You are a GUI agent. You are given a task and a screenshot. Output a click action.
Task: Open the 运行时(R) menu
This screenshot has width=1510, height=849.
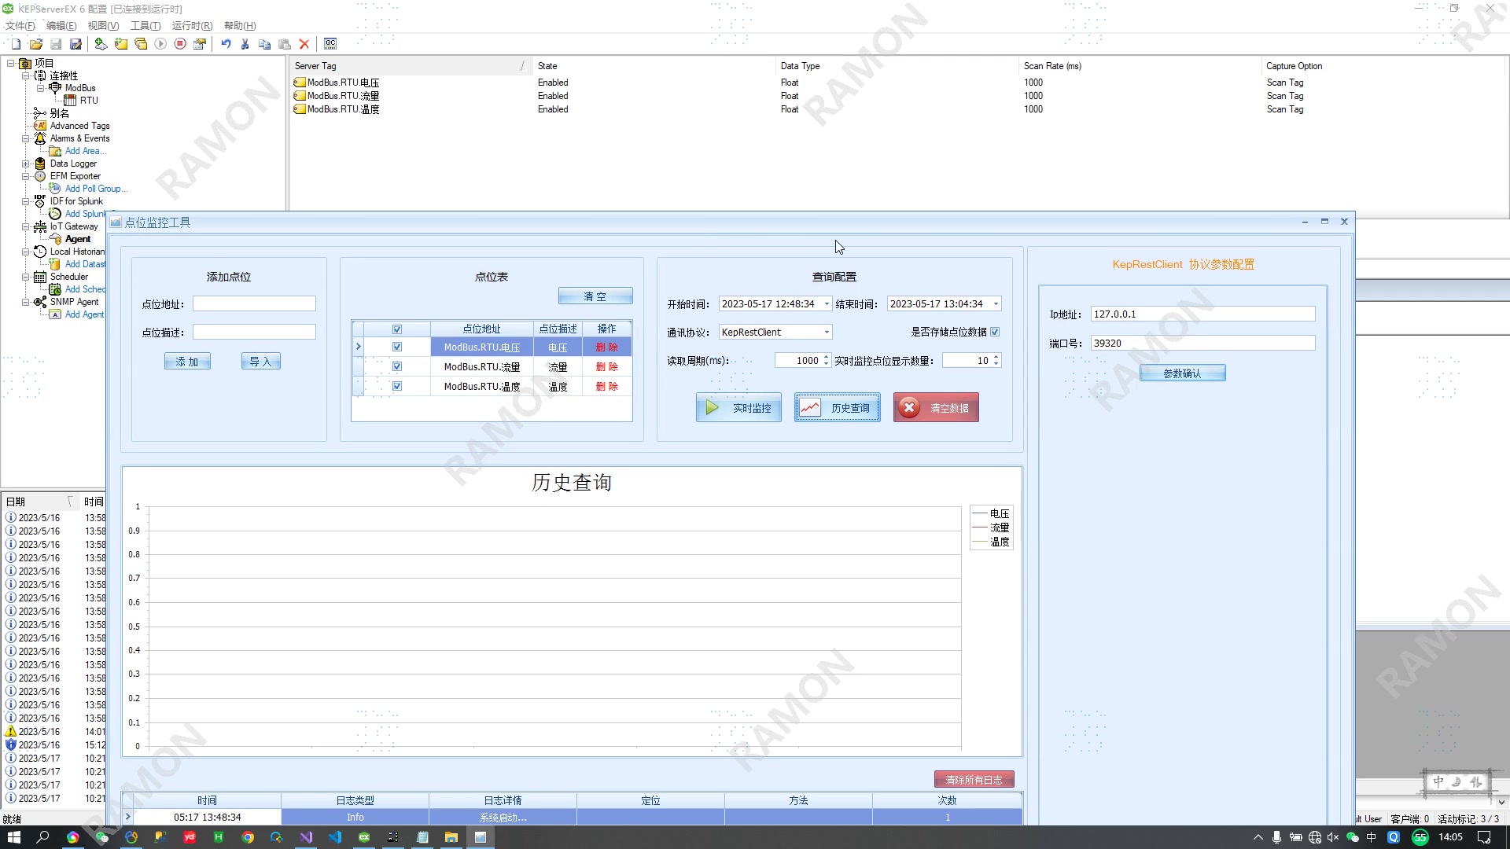click(192, 26)
